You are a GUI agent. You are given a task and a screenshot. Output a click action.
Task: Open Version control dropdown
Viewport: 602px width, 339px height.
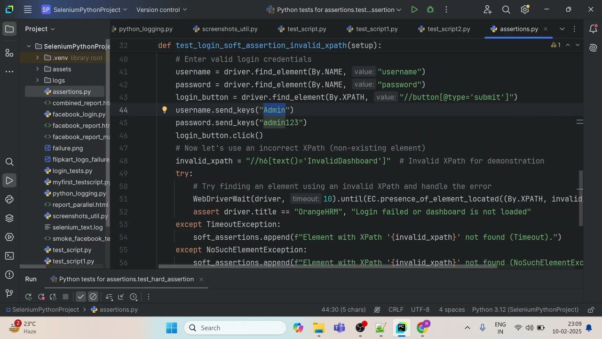161,9
